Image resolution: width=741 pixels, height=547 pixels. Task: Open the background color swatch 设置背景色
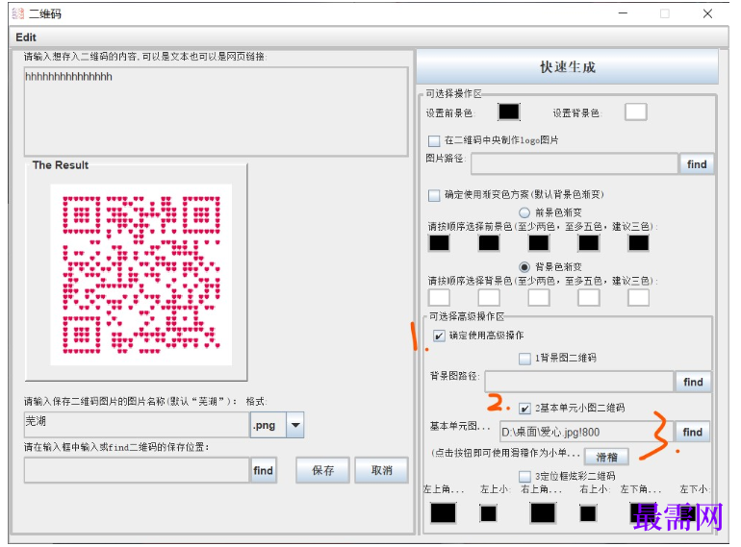point(635,112)
